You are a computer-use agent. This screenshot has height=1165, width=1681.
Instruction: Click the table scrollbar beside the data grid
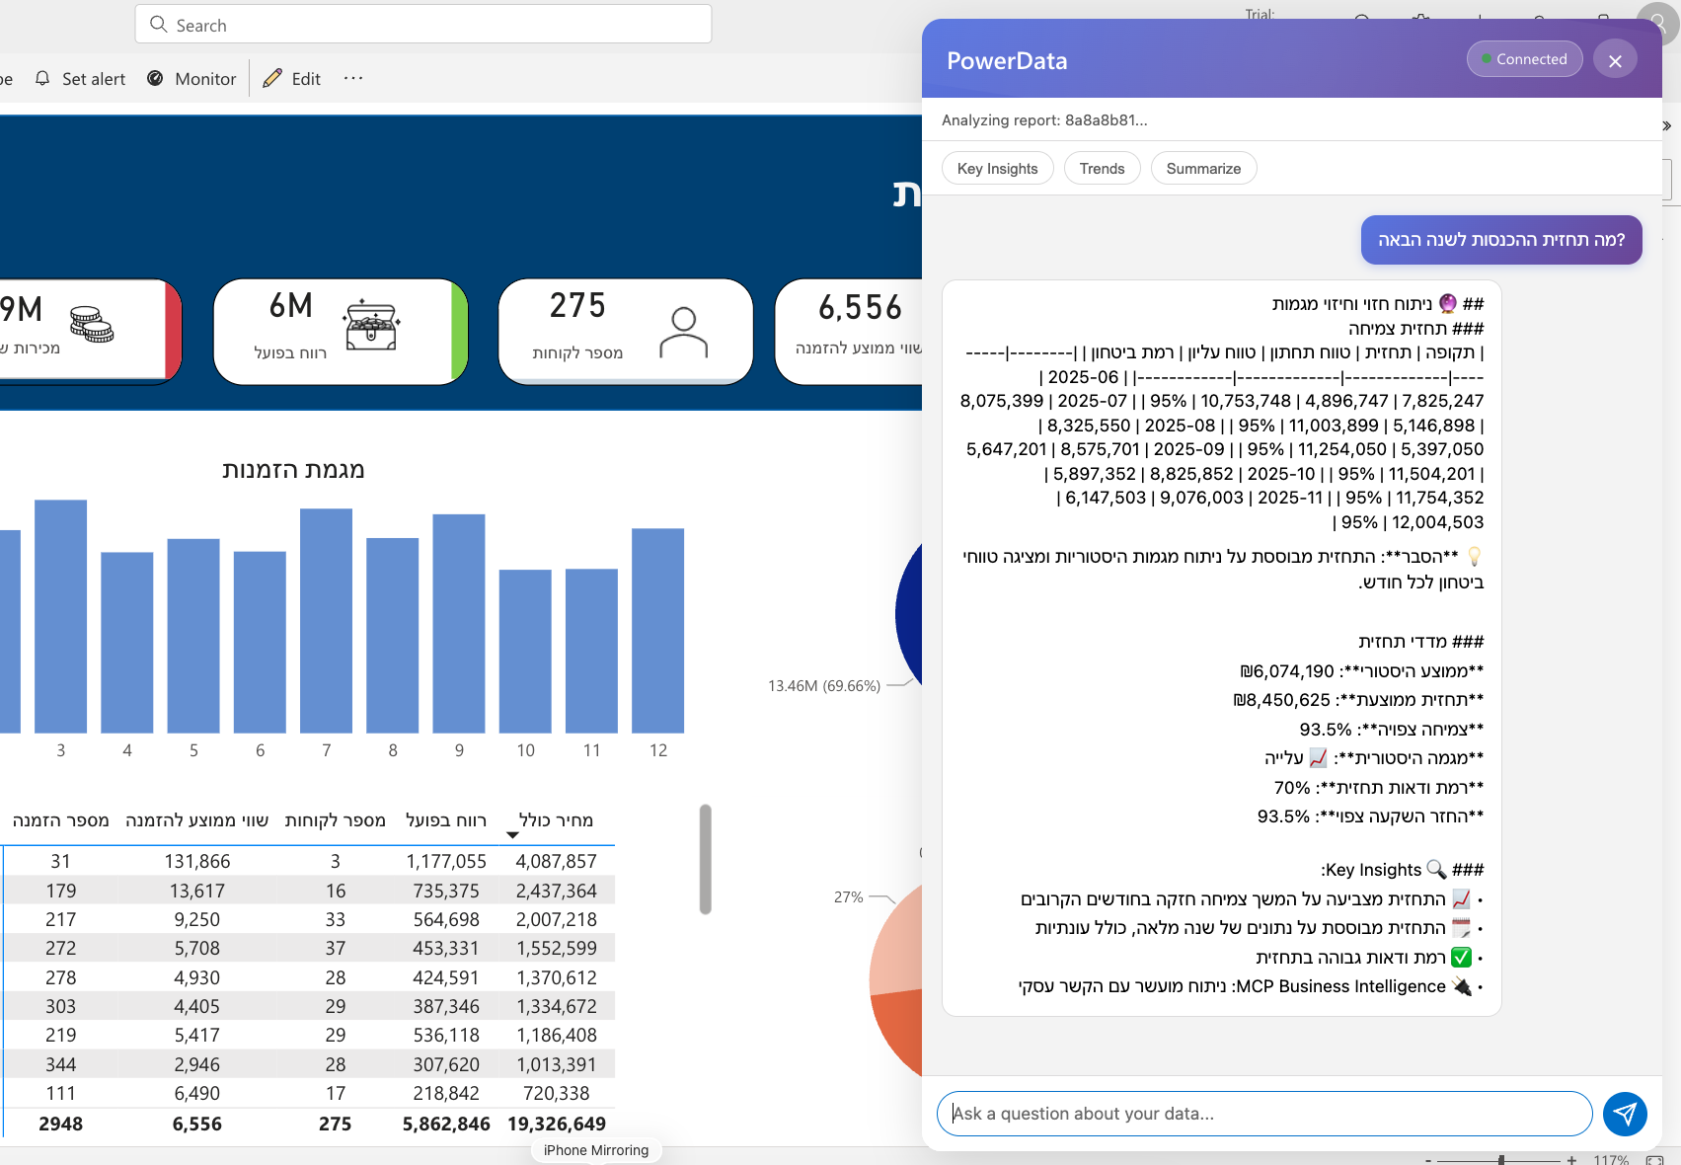coord(704,859)
